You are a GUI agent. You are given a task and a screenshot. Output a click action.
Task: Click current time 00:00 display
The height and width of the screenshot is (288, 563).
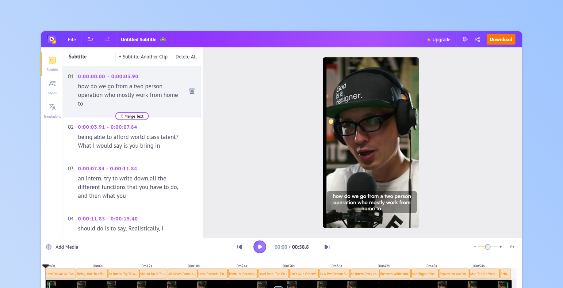pos(281,247)
